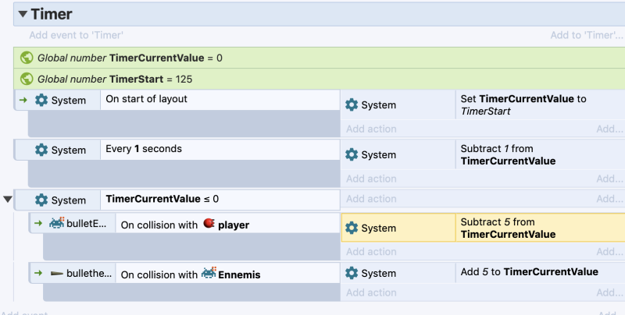625x315 pixels.
Task: Select System gear icon for On start of layout
Action: pos(41,100)
